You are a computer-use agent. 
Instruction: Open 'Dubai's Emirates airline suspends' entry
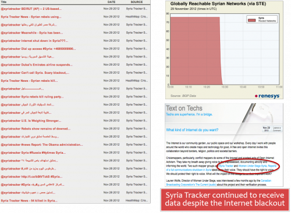pos(37,65)
